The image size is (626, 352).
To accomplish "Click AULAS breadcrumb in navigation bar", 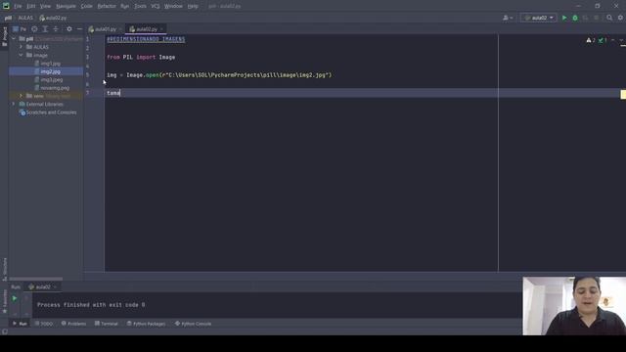I will (x=25, y=18).
